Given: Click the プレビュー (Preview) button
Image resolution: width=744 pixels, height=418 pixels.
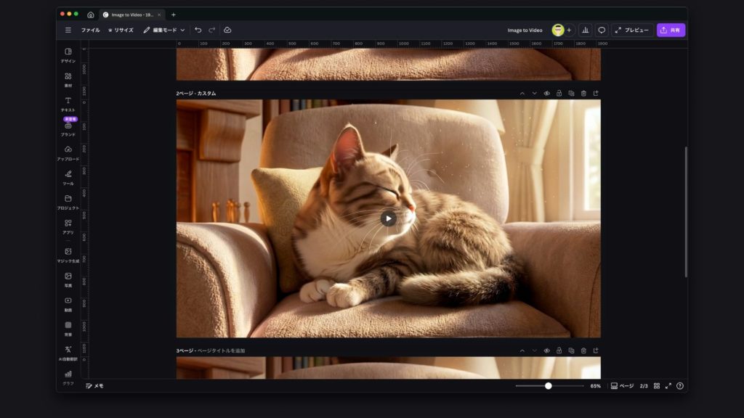Looking at the screenshot, I should [632, 30].
